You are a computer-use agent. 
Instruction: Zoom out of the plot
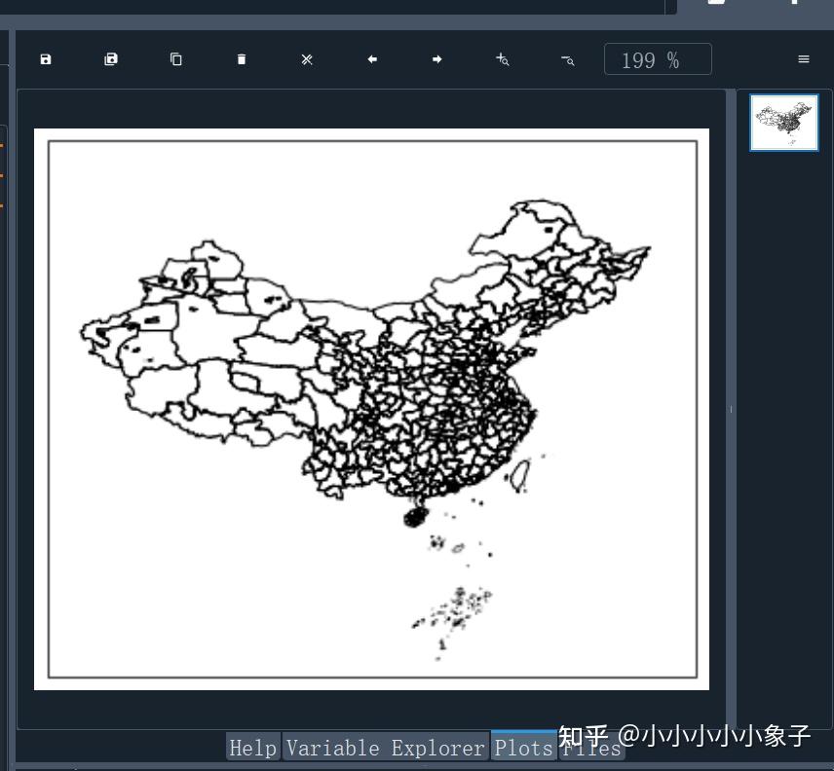566,59
